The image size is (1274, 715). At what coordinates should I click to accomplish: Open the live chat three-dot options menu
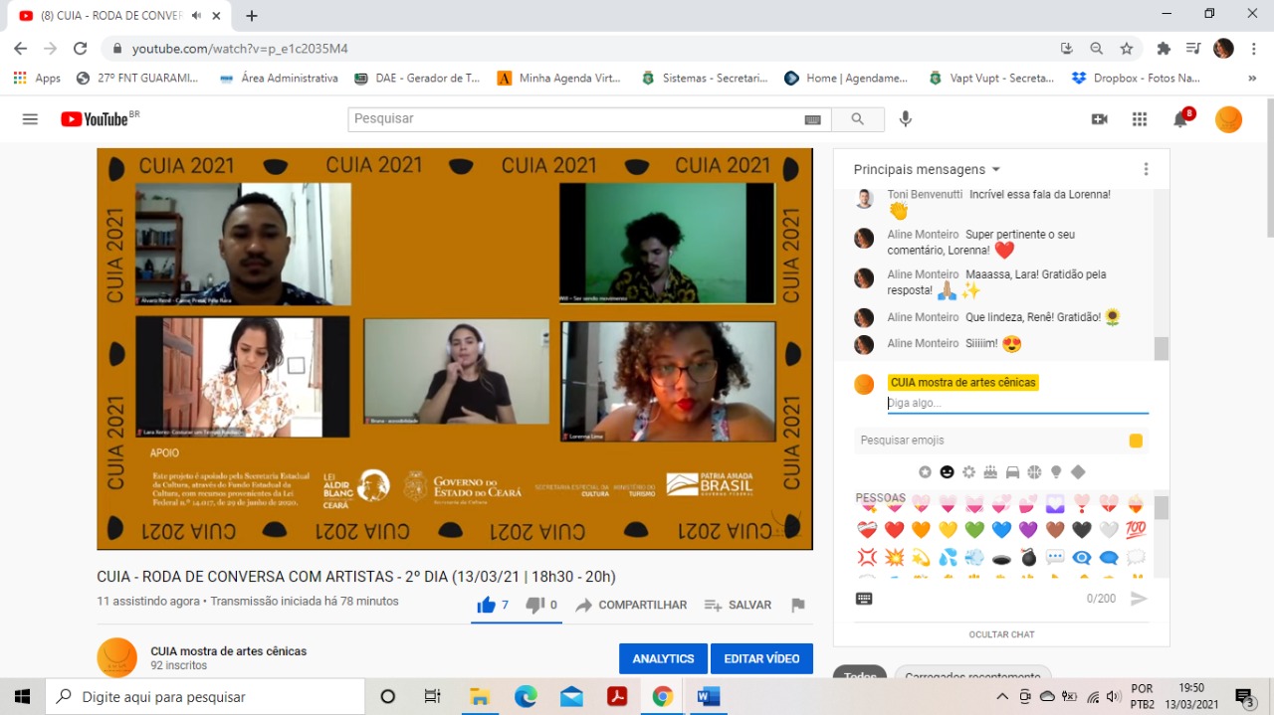pyautogui.click(x=1146, y=169)
